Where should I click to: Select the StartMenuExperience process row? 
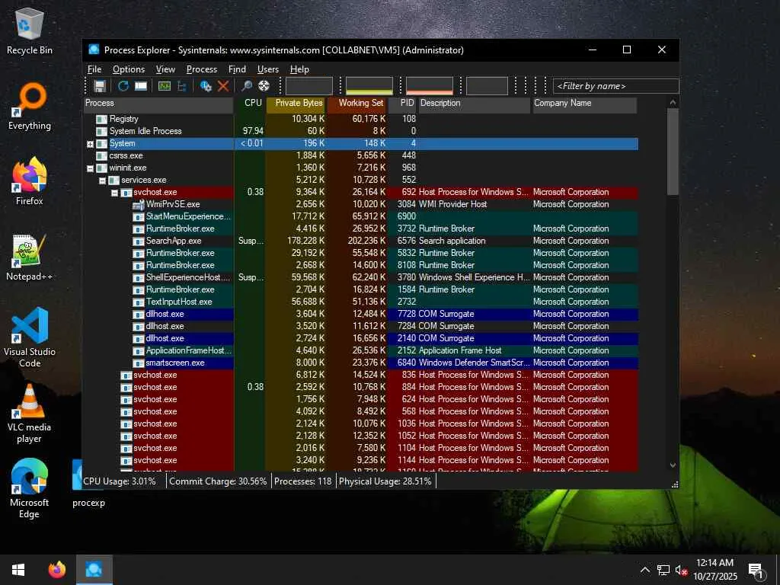[360, 217]
